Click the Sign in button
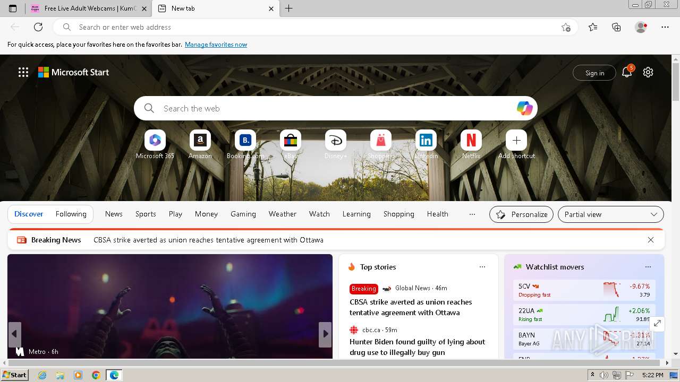The height and width of the screenshot is (382, 680). tap(594, 73)
